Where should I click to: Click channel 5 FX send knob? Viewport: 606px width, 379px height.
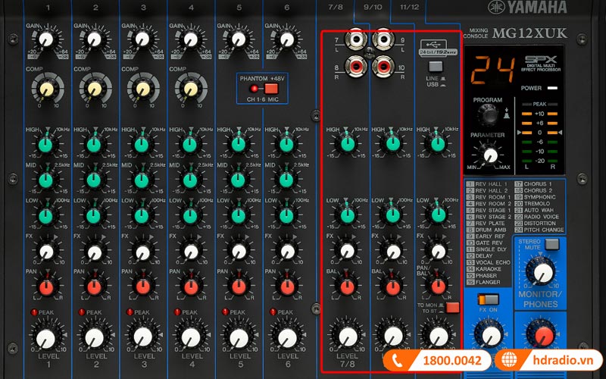(x=239, y=252)
